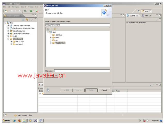Open the New wizard dropdown arrow
The width and height of the screenshot is (165, 124).
pos(9,11)
